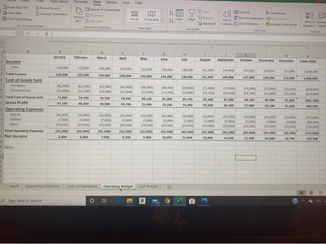Select the Totals 8354 header cell
This screenshot has width=326, height=244.
pos(308,61)
